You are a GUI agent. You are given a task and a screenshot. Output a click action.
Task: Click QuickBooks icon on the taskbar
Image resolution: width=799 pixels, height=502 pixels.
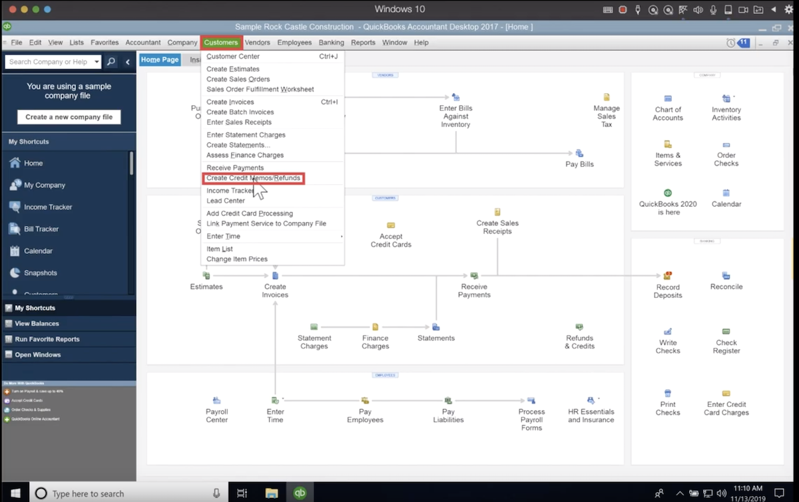pos(300,493)
